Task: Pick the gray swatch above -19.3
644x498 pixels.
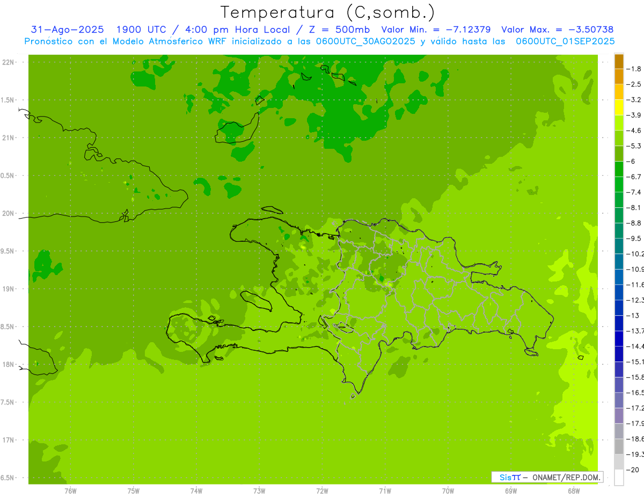Action: [x=619, y=446]
